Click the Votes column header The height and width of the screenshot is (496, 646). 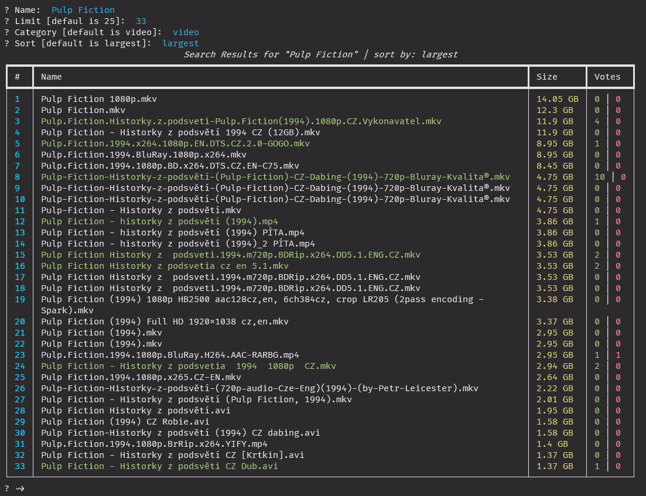[607, 77]
